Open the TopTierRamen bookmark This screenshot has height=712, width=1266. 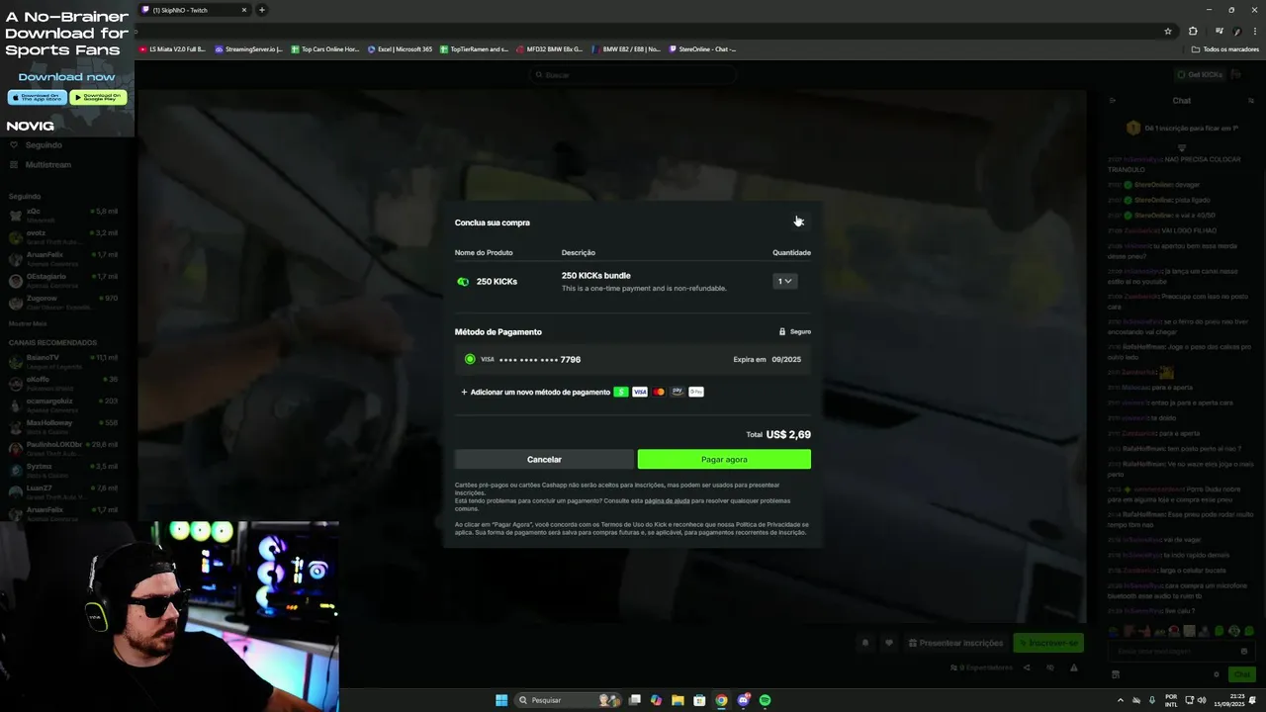474,48
